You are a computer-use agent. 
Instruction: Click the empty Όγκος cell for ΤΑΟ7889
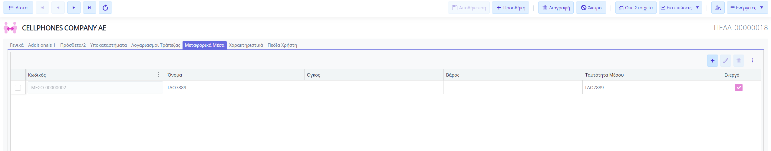pos(374,88)
